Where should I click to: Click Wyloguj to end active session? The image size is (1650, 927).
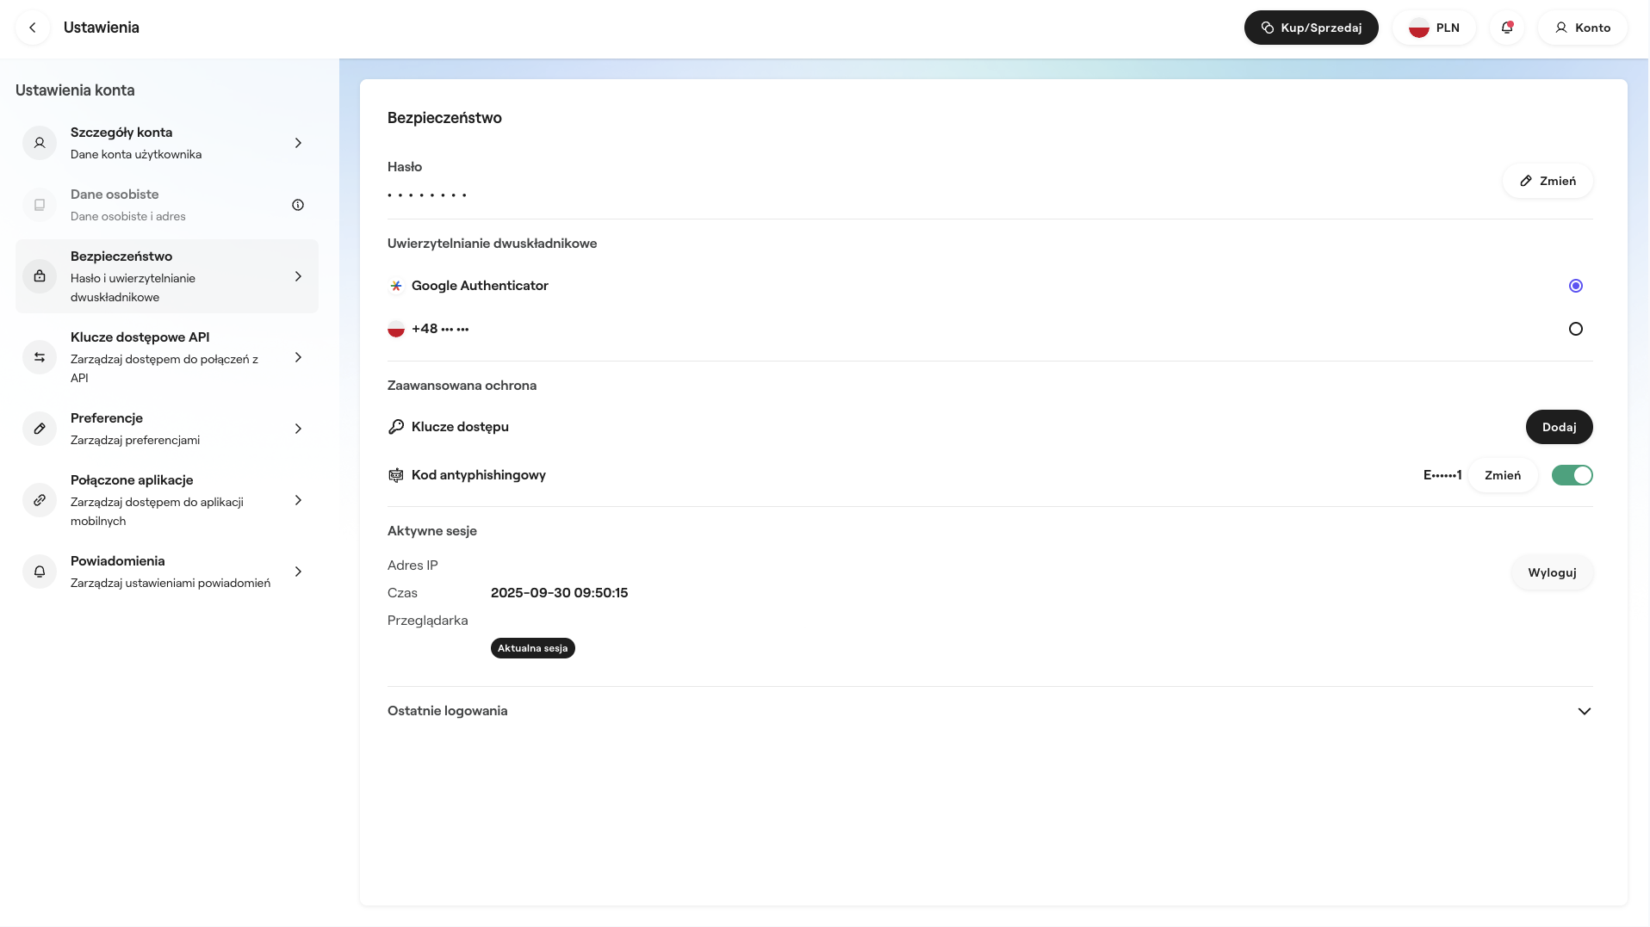[1552, 572]
